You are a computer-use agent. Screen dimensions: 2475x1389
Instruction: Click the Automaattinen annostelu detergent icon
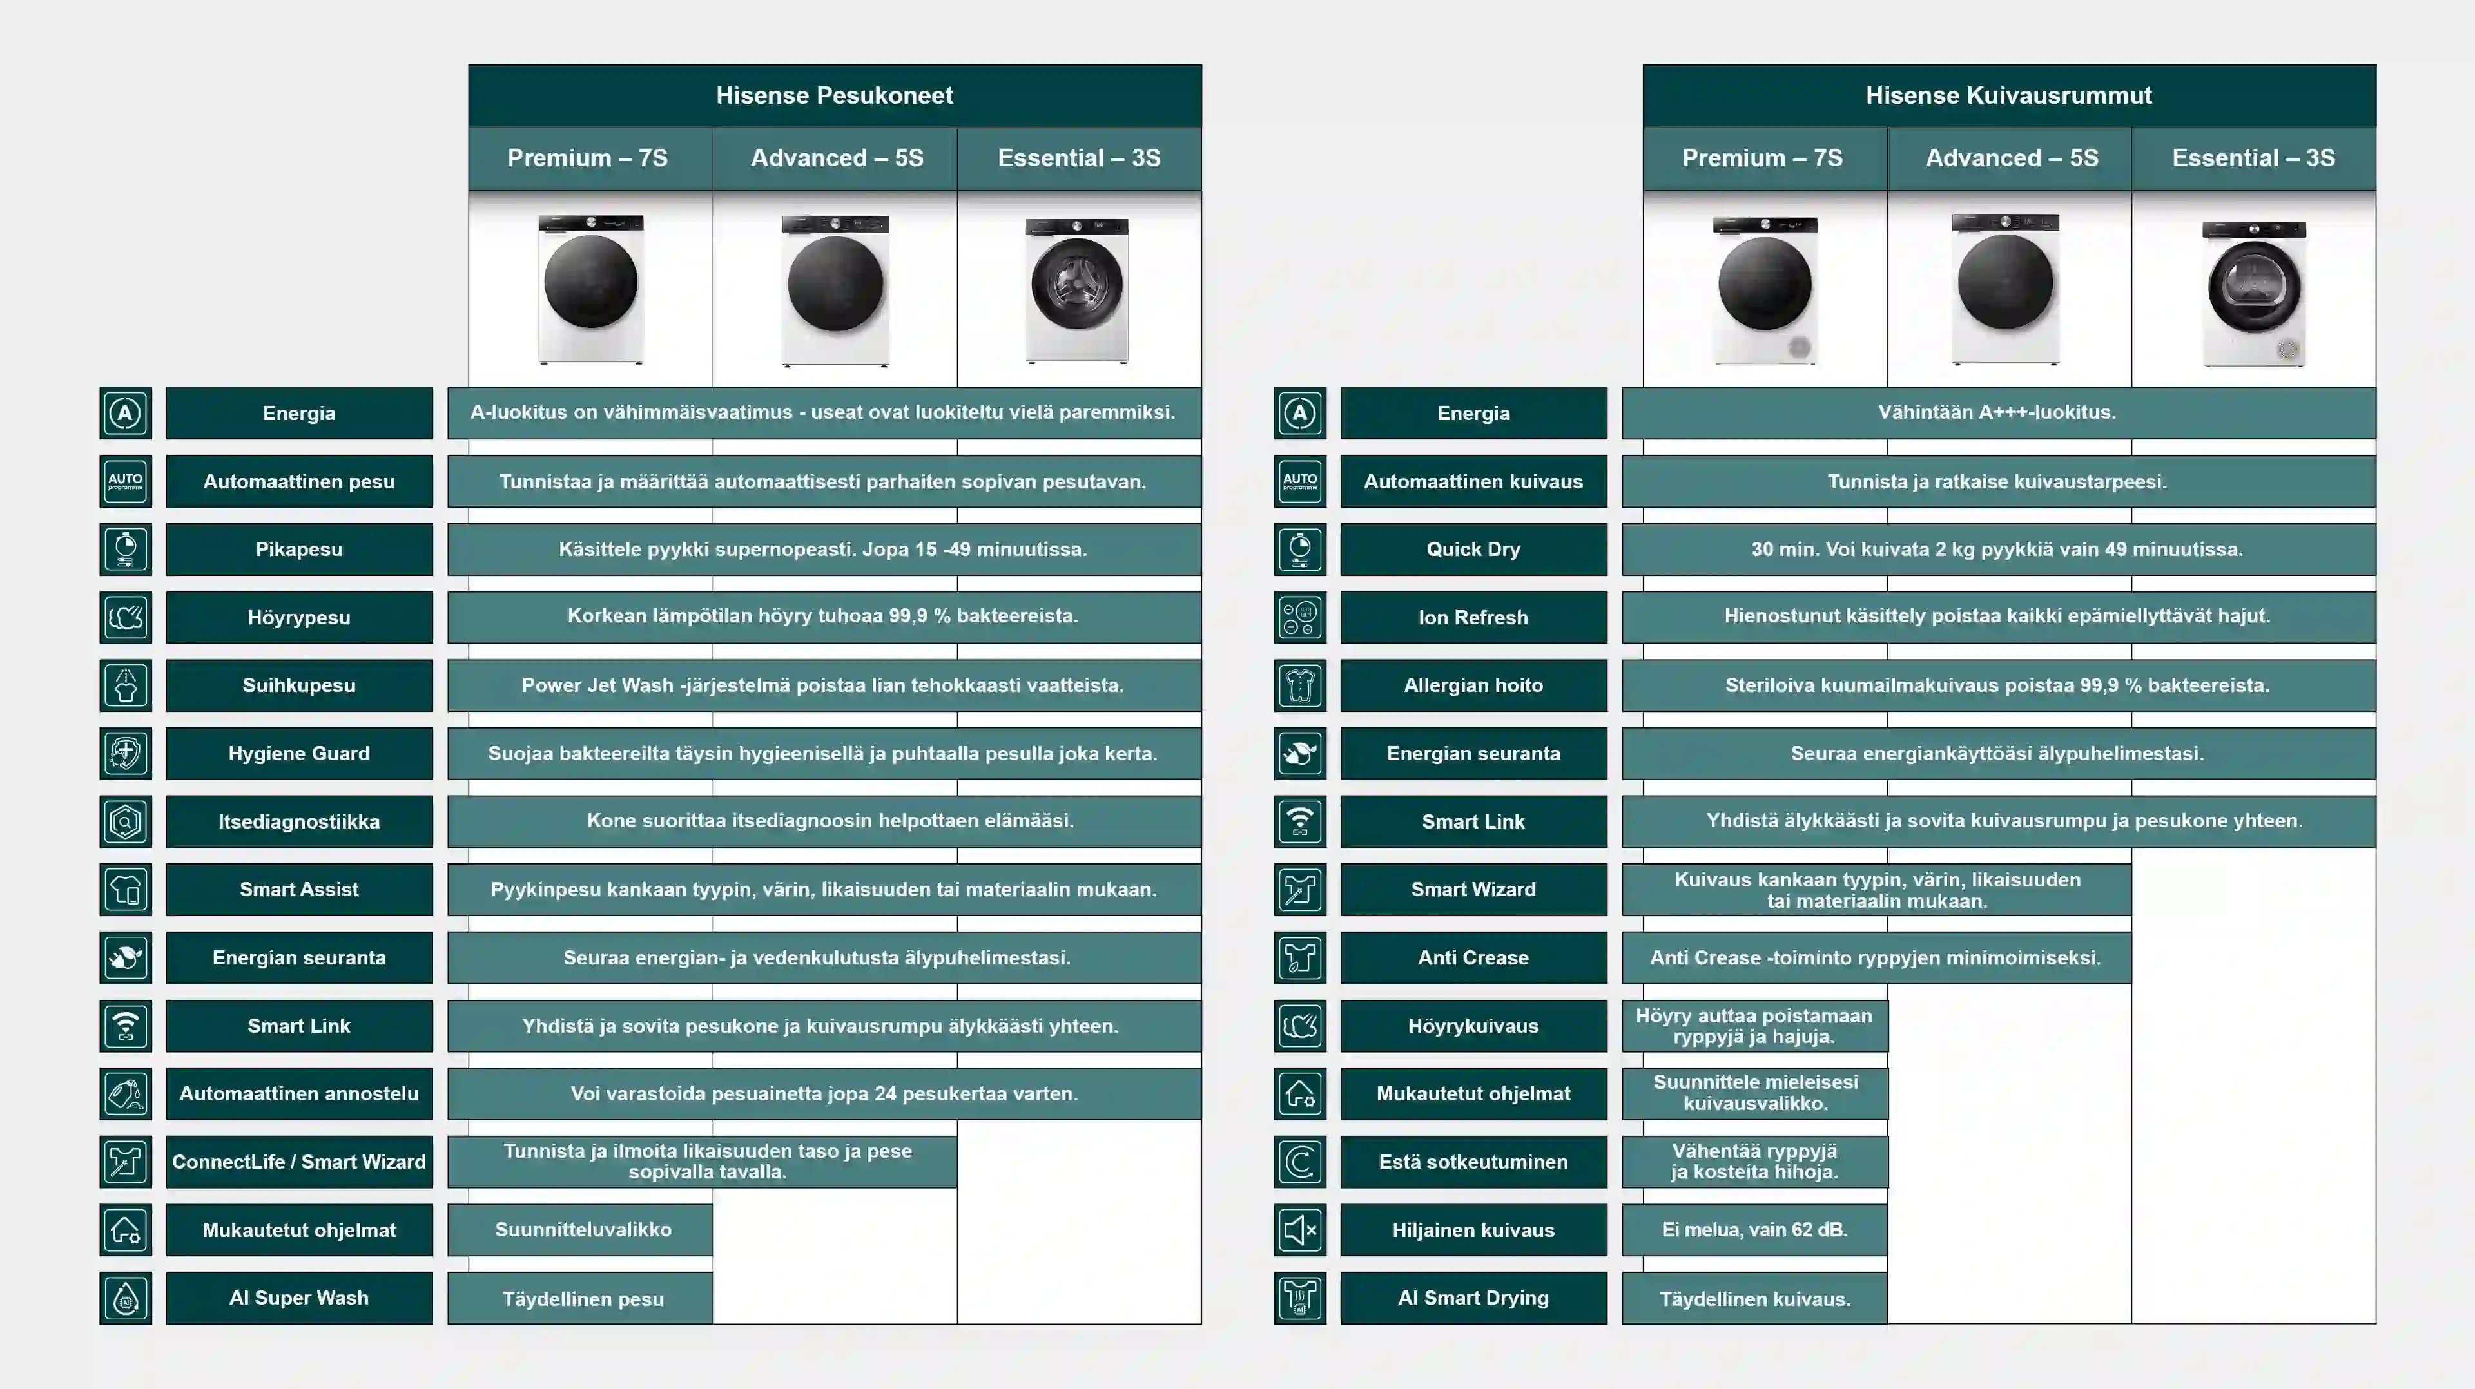point(126,1093)
